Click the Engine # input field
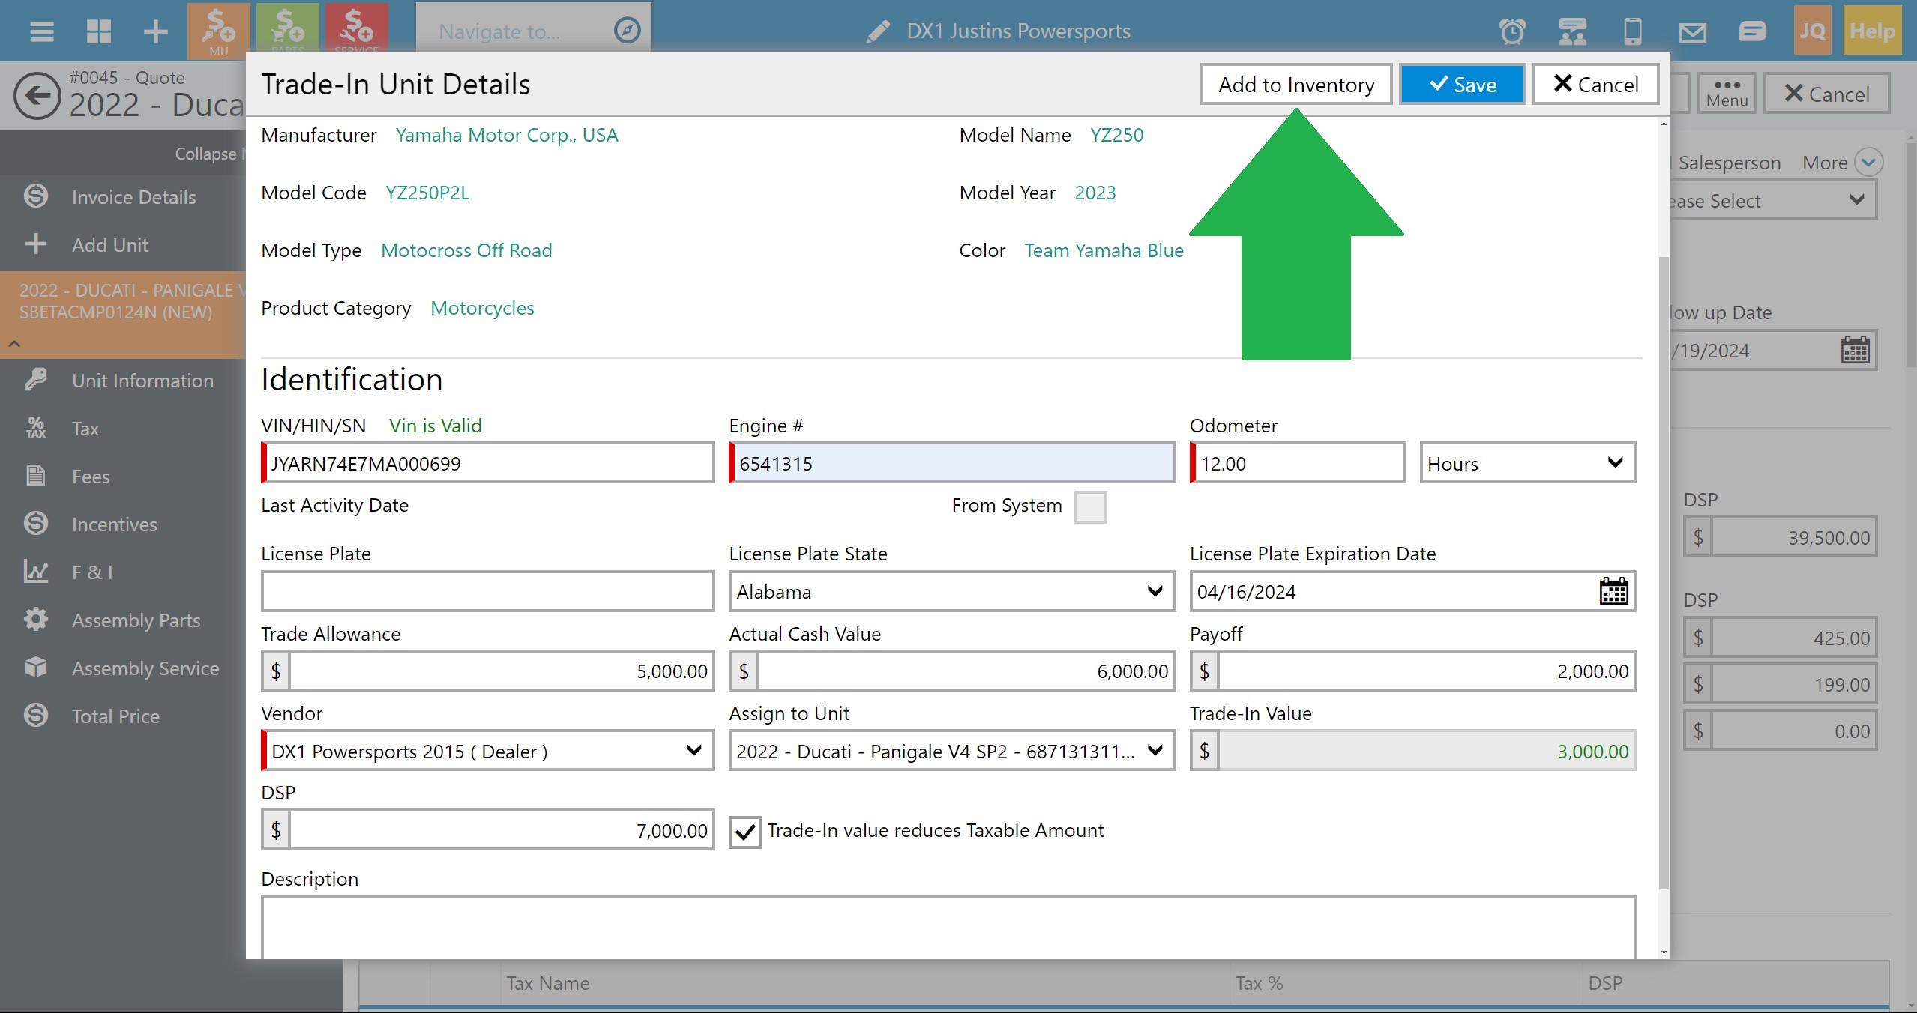 (x=952, y=463)
